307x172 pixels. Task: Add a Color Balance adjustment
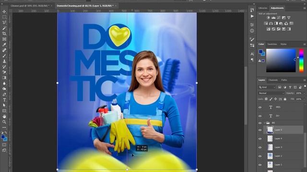[271, 23]
